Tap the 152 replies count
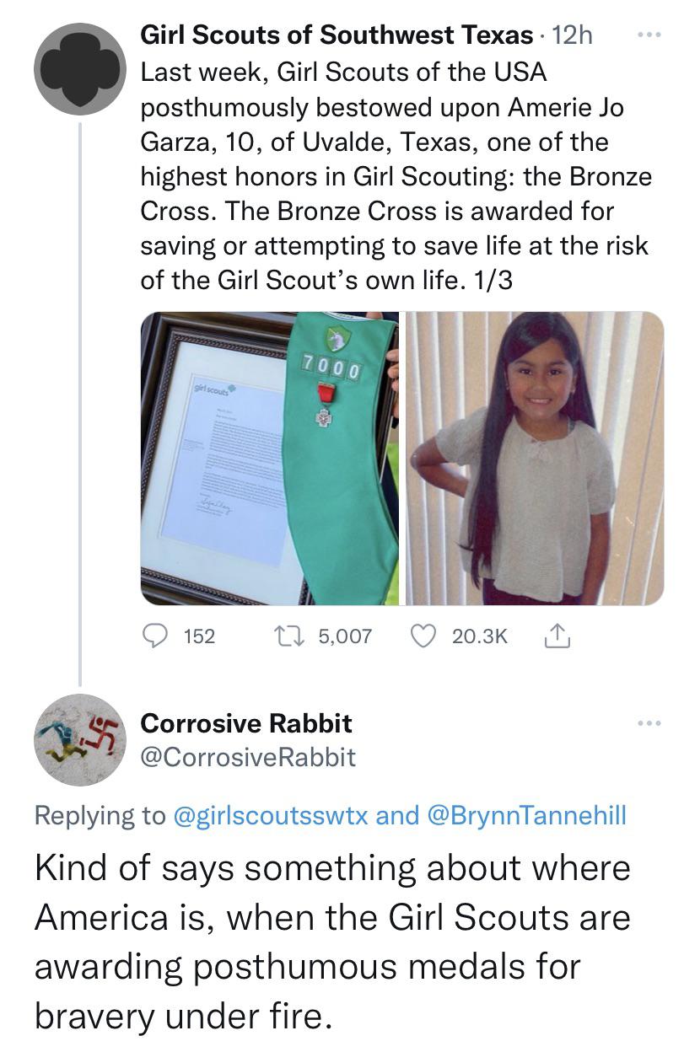Image resolution: width=684 pixels, height=1052 pixels. point(199,636)
